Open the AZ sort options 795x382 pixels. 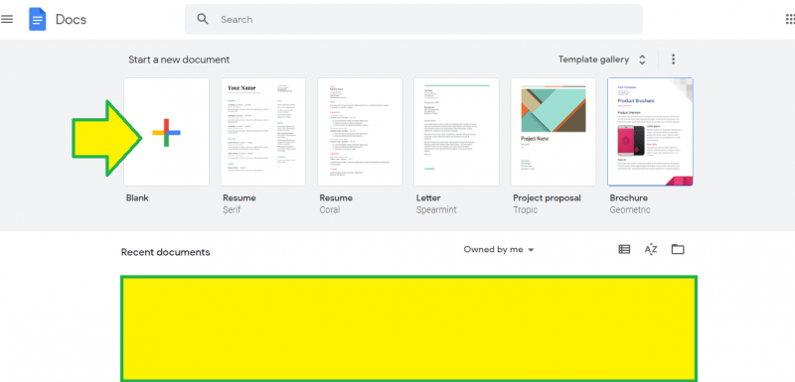click(x=651, y=249)
